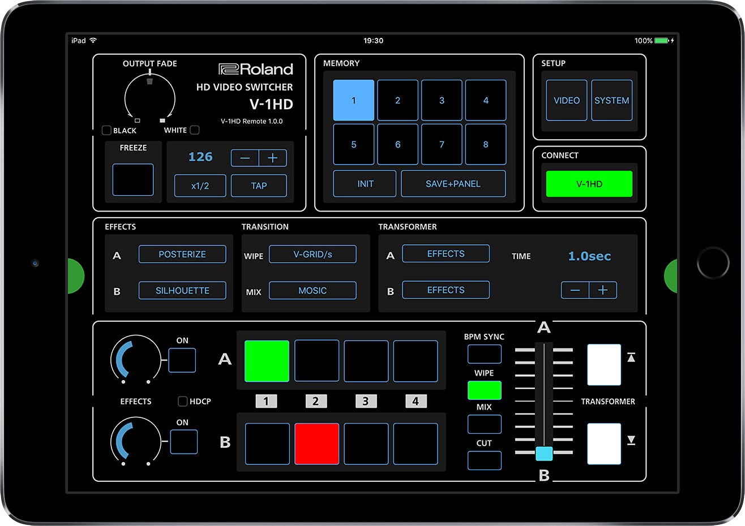Click the 1.0sec time value
The image size is (745, 526).
tap(589, 256)
